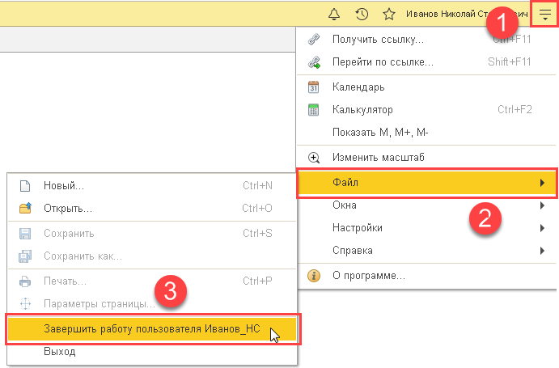Choose Перейти по ссылке menu item
The width and height of the screenshot is (559, 368).
coord(426,62)
